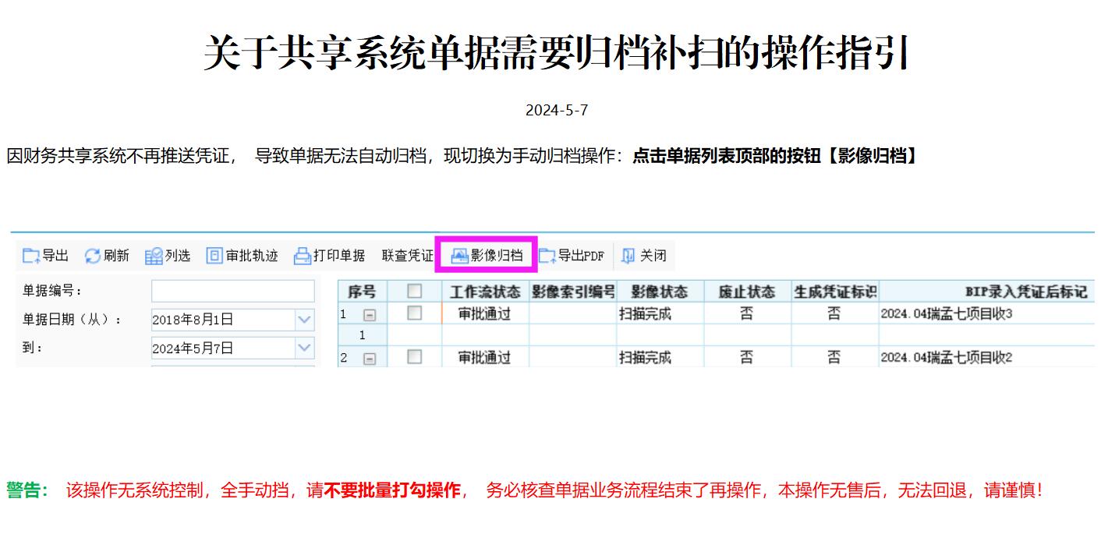Click the 打印单据 print icon
This screenshot has width=1101, height=559.
click(x=303, y=256)
